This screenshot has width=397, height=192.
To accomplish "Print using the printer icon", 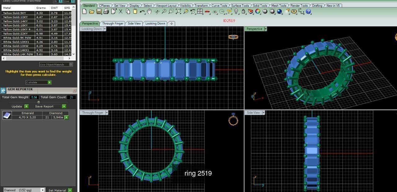I will tap(106, 11).
